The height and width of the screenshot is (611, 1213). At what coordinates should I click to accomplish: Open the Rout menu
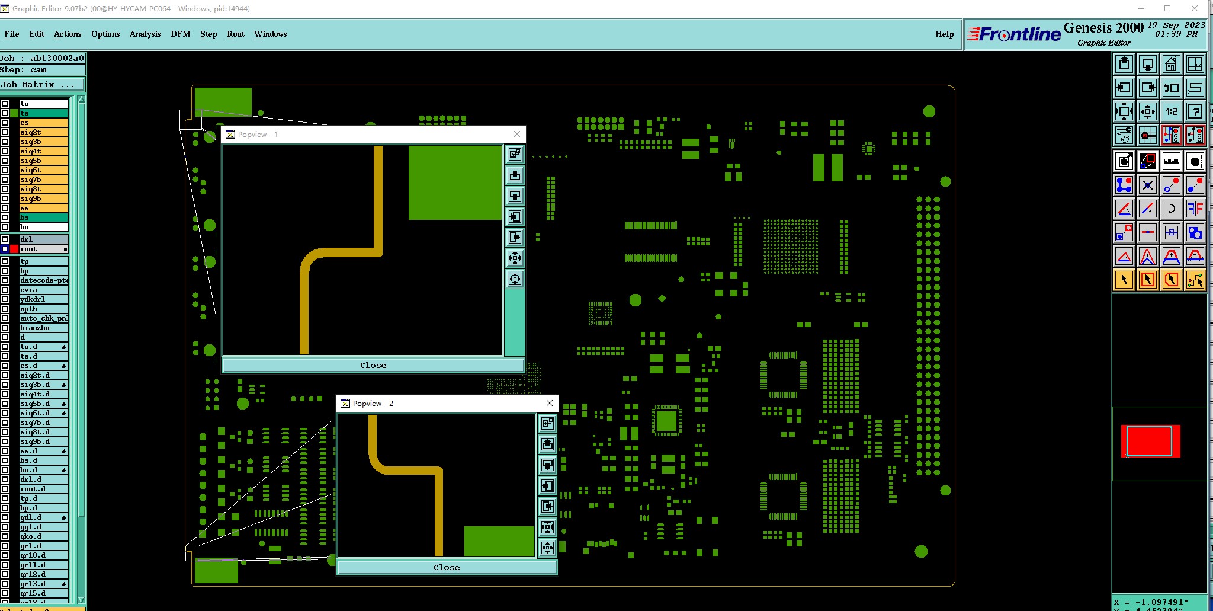coord(236,34)
